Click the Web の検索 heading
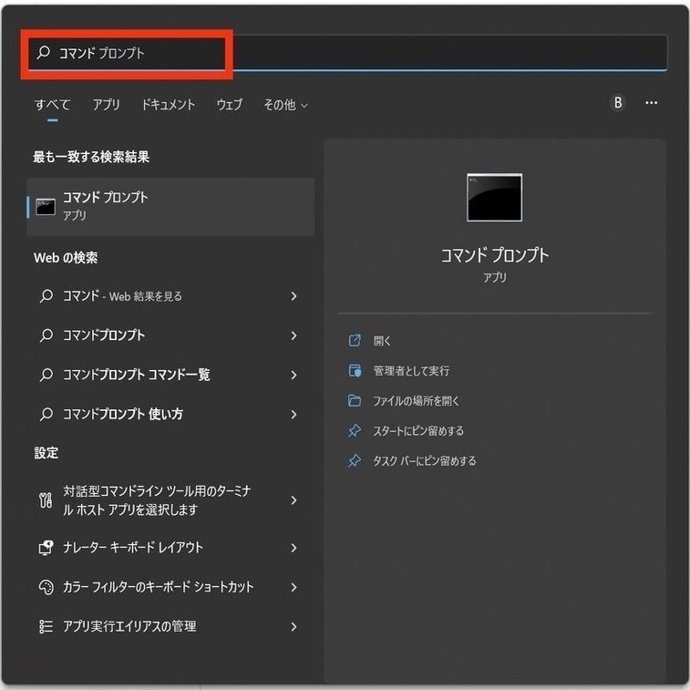This screenshot has width=690, height=690. 66,257
